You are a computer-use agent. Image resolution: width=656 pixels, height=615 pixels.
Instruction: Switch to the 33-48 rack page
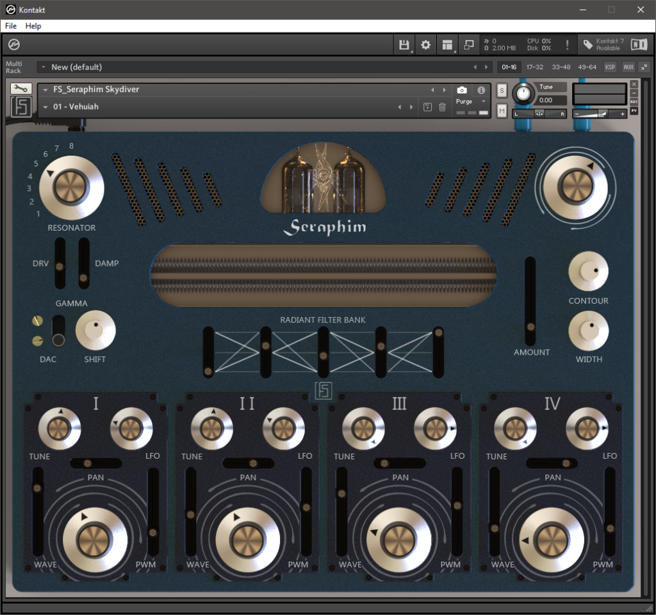(561, 67)
